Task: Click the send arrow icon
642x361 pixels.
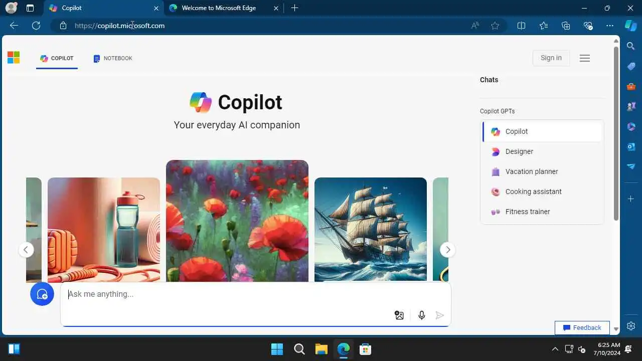Action: click(x=440, y=315)
